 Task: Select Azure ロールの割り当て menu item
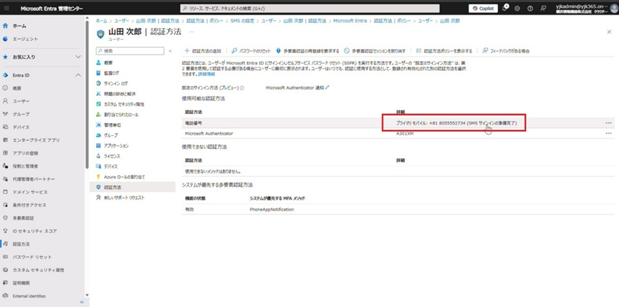[x=124, y=177]
